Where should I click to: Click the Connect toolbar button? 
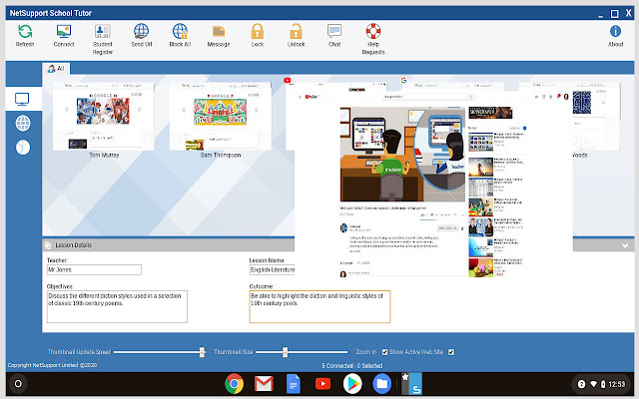64,32
